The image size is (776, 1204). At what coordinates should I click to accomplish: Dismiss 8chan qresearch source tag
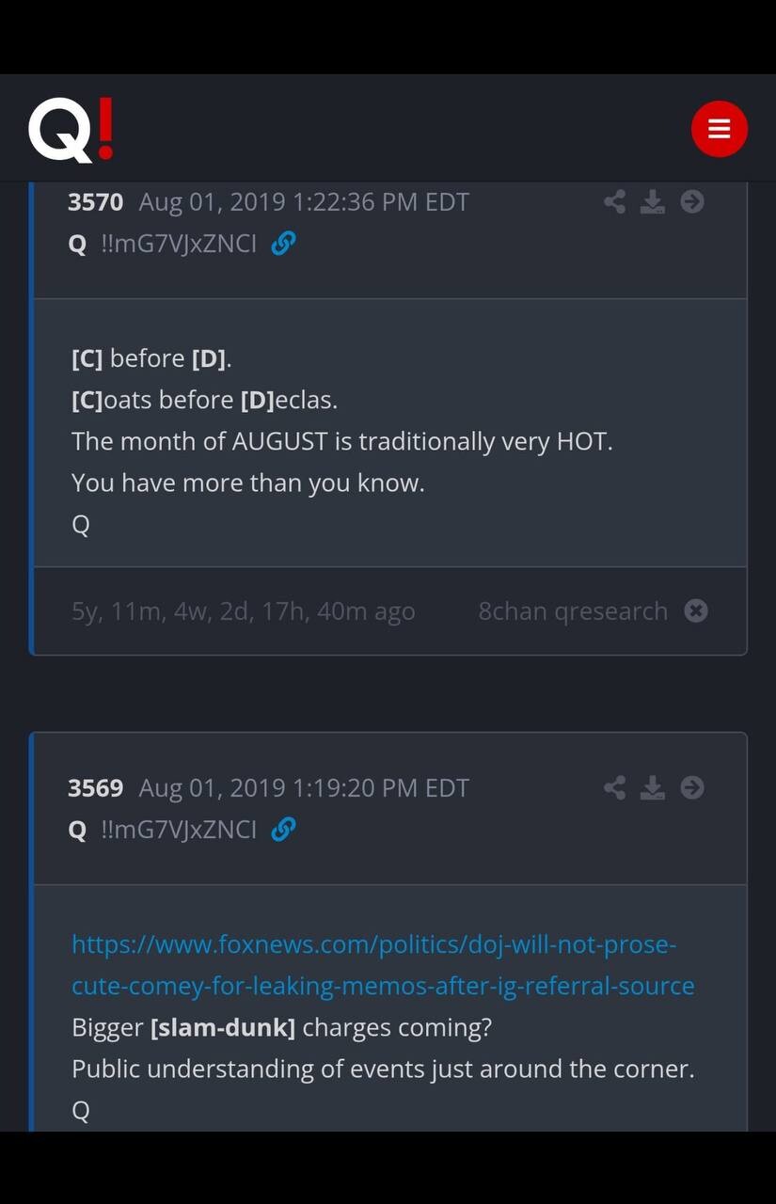click(x=696, y=611)
